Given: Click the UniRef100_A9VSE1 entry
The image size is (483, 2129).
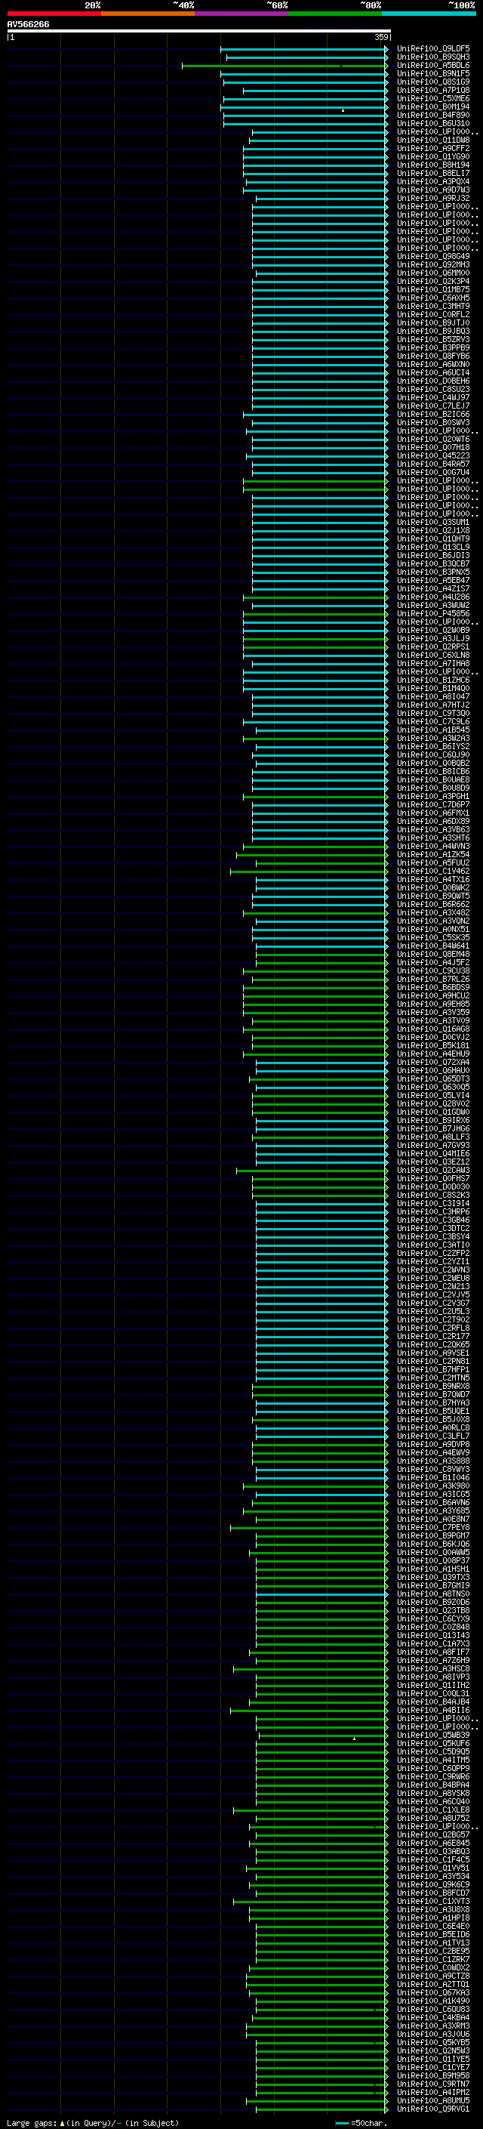Looking at the screenshot, I should pyautogui.click(x=433, y=1353).
